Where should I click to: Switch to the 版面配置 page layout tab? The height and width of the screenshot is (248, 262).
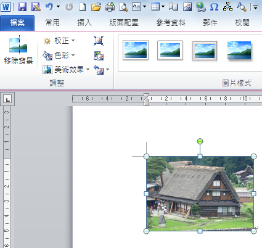[124, 23]
